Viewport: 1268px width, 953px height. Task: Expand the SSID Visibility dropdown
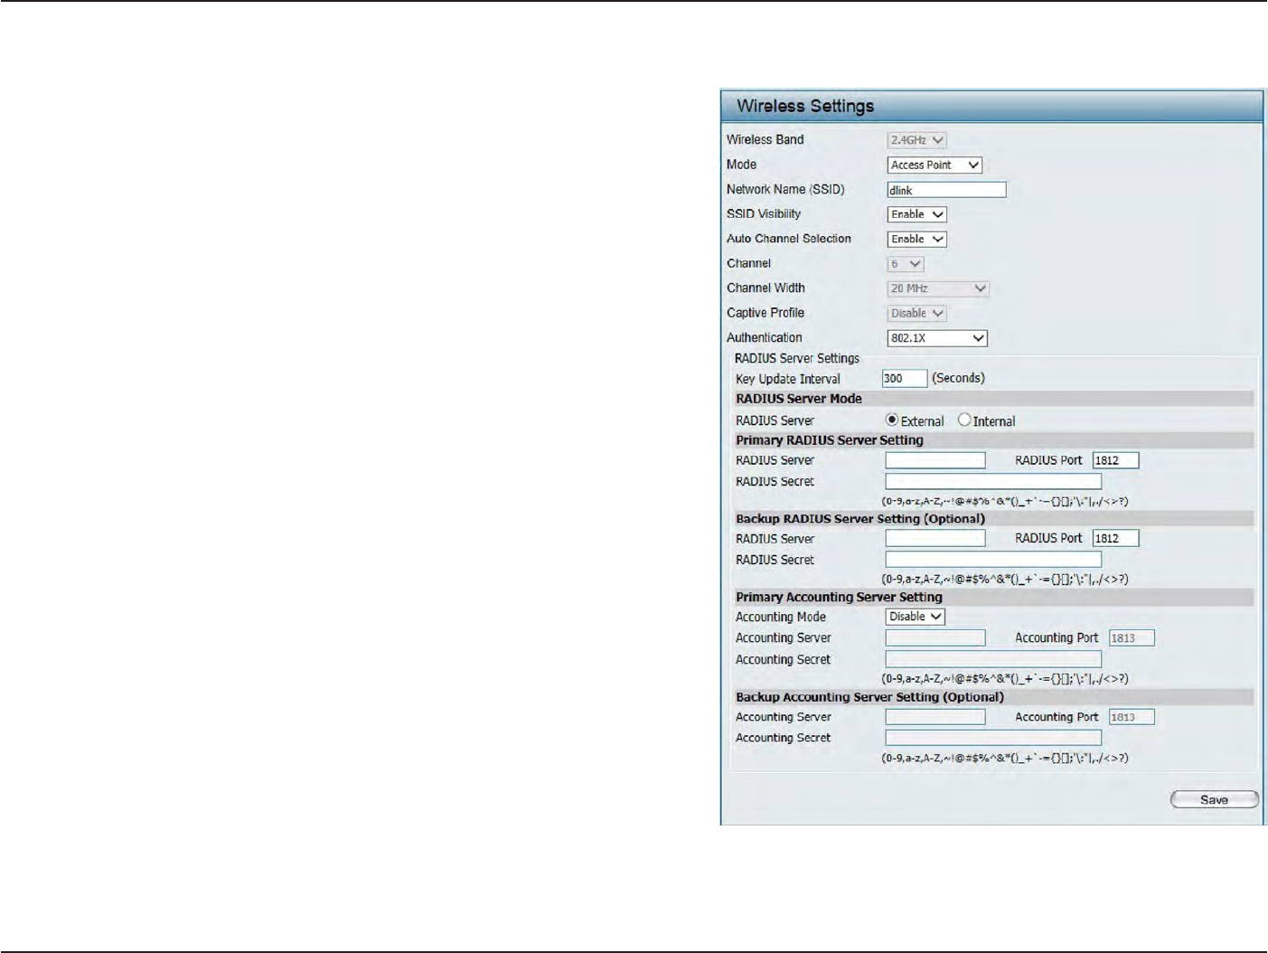[x=916, y=214]
